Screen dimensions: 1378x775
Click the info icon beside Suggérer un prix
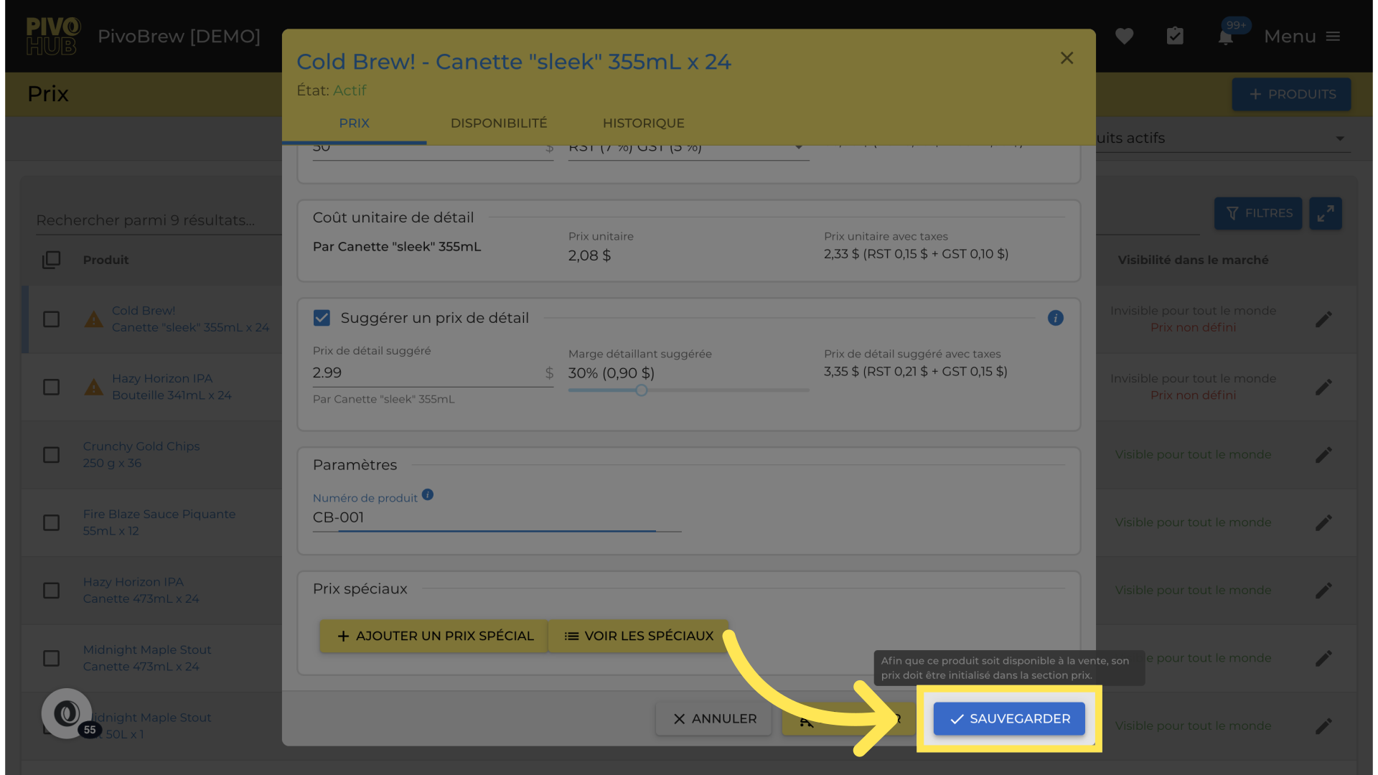point(1055,318)
